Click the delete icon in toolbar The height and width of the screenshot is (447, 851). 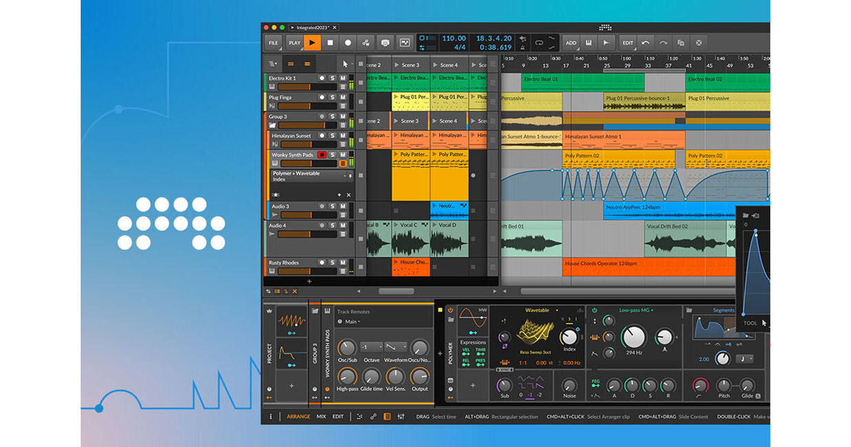[x=699, y=43]
